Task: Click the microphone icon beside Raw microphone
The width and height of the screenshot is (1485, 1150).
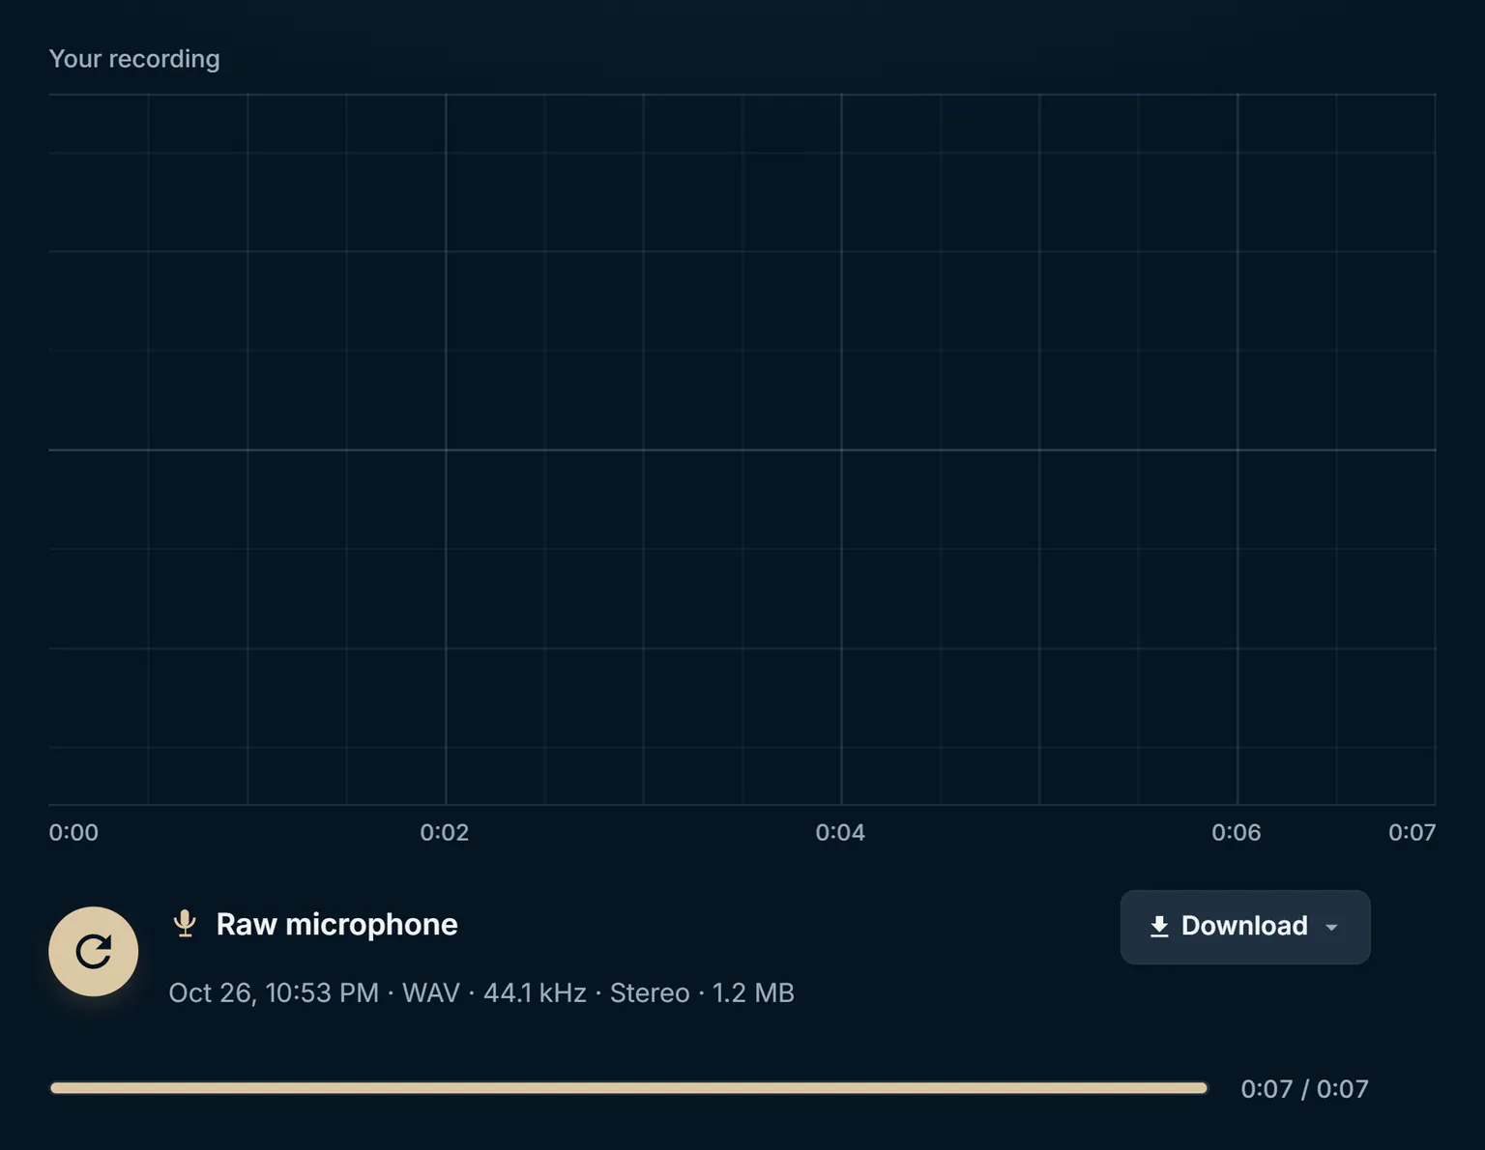Action: point(185,924)
